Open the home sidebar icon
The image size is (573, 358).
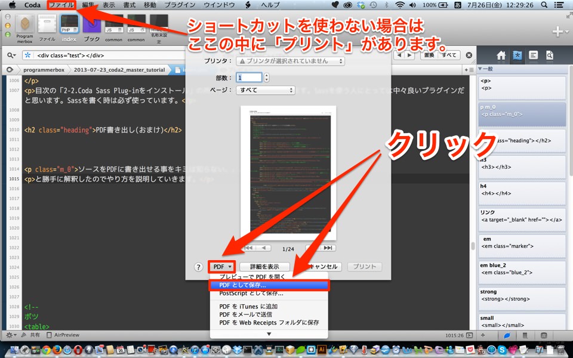[x=501, y=55]
